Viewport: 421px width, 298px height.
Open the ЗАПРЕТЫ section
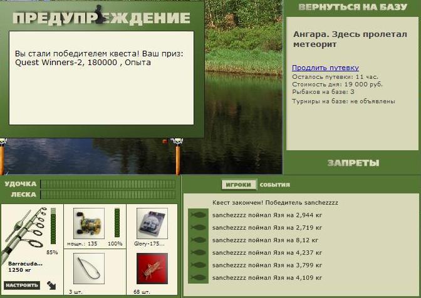pos(353,163)
